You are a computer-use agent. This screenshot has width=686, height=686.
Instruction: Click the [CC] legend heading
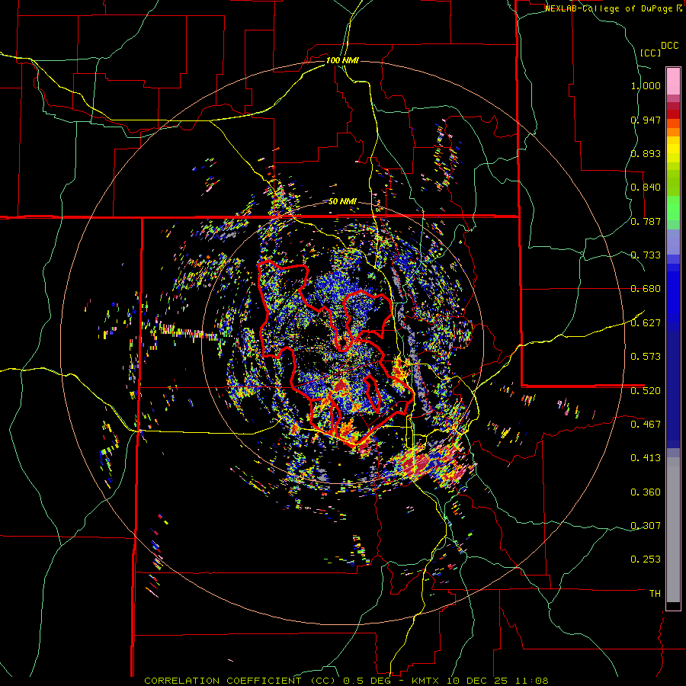(650, 53)
